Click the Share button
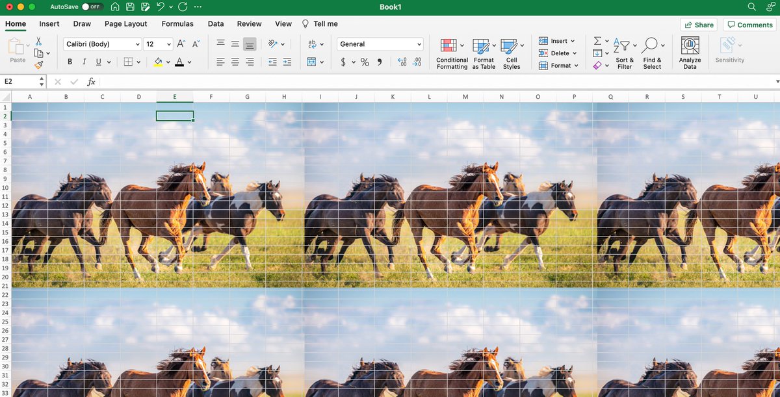The height and width of the screenshot is (397, 780). coord(699,25)
